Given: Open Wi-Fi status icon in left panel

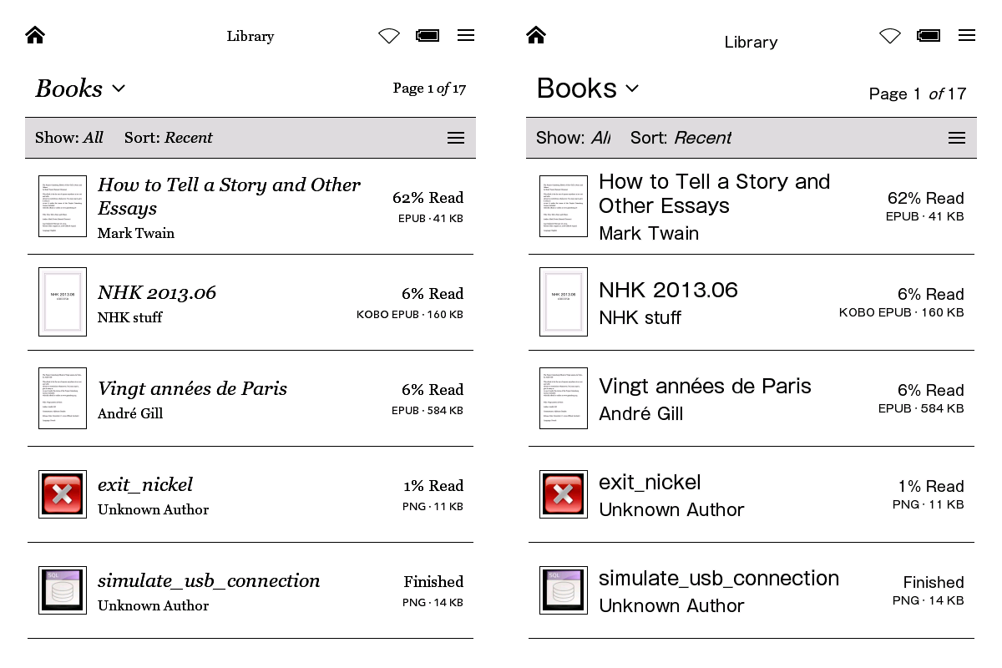Looking at the screenshot, I should click(x=389, y=36).
